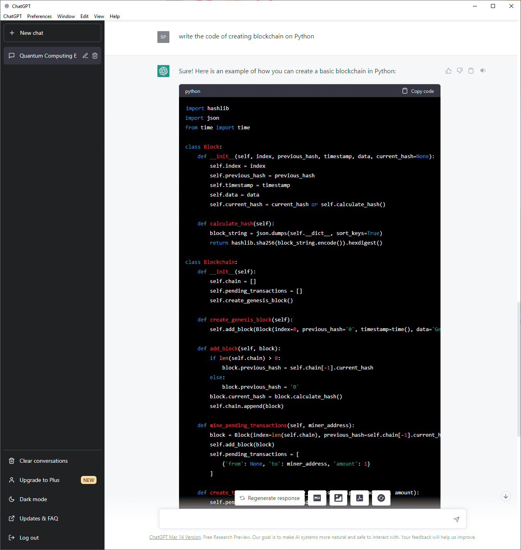Click the NEW badge beside Upgrade to Plus
The image size is (521, 550).
(89, 480)
